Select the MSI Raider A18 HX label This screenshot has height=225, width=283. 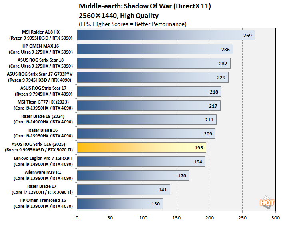41,32
